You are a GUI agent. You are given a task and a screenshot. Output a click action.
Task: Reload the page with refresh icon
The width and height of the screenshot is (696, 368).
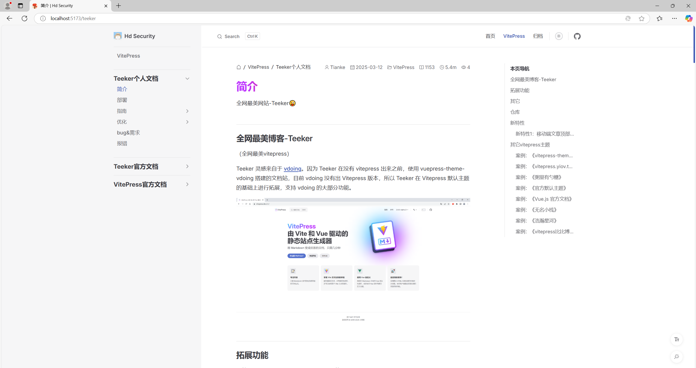click(x=24, y=18)
